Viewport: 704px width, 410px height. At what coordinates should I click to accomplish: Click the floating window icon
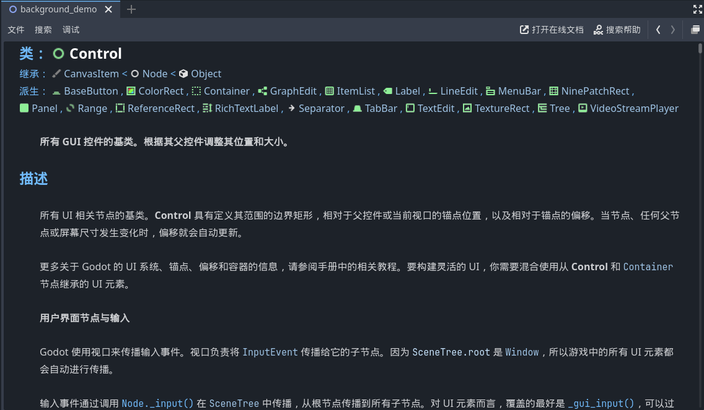(x=695, y=30)
